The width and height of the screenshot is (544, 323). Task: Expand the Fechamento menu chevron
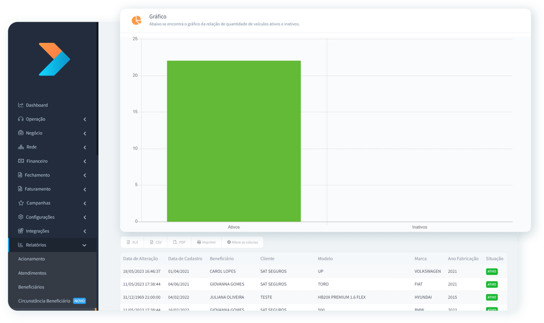coord(85,175)
